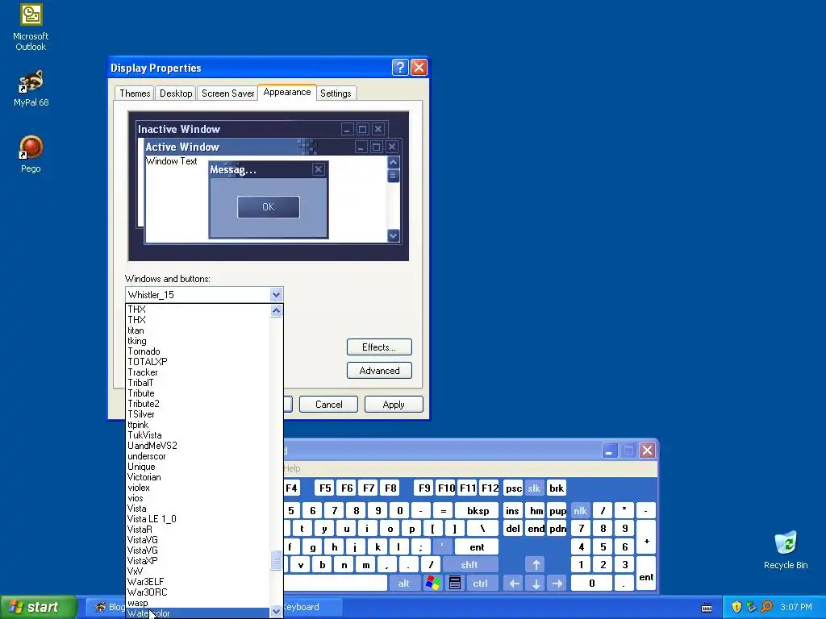
Task: Click Apply in Display Properties
Action: pos(394,405)
